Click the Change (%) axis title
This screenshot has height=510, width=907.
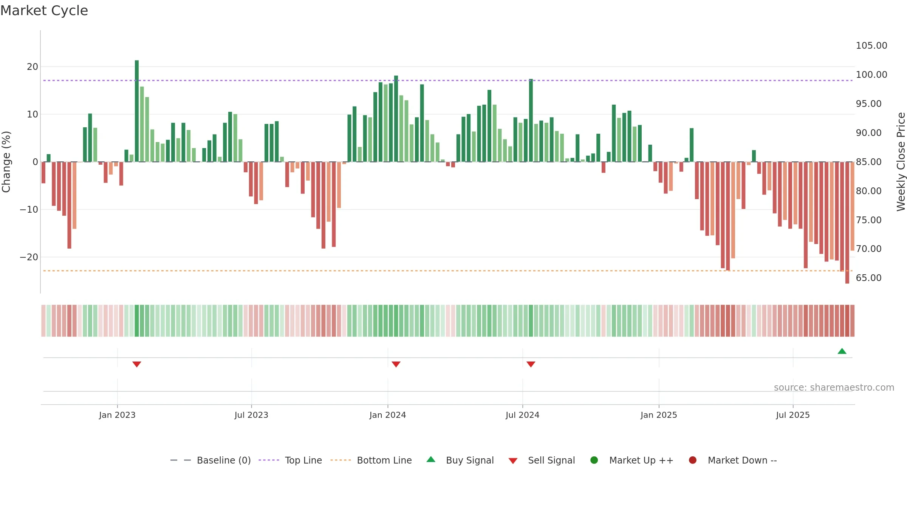point(6,162)
